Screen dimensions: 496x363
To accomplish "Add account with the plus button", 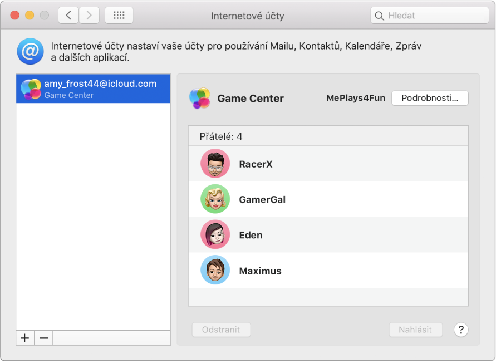I will point(25,338).
